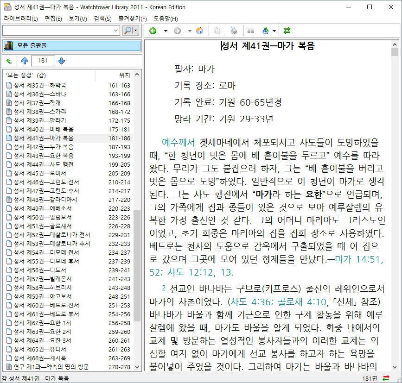The height and width of the screenshot is (383, 402).
Task: Click the document list scrollbar thumb
Action: [x=137, y=265]
